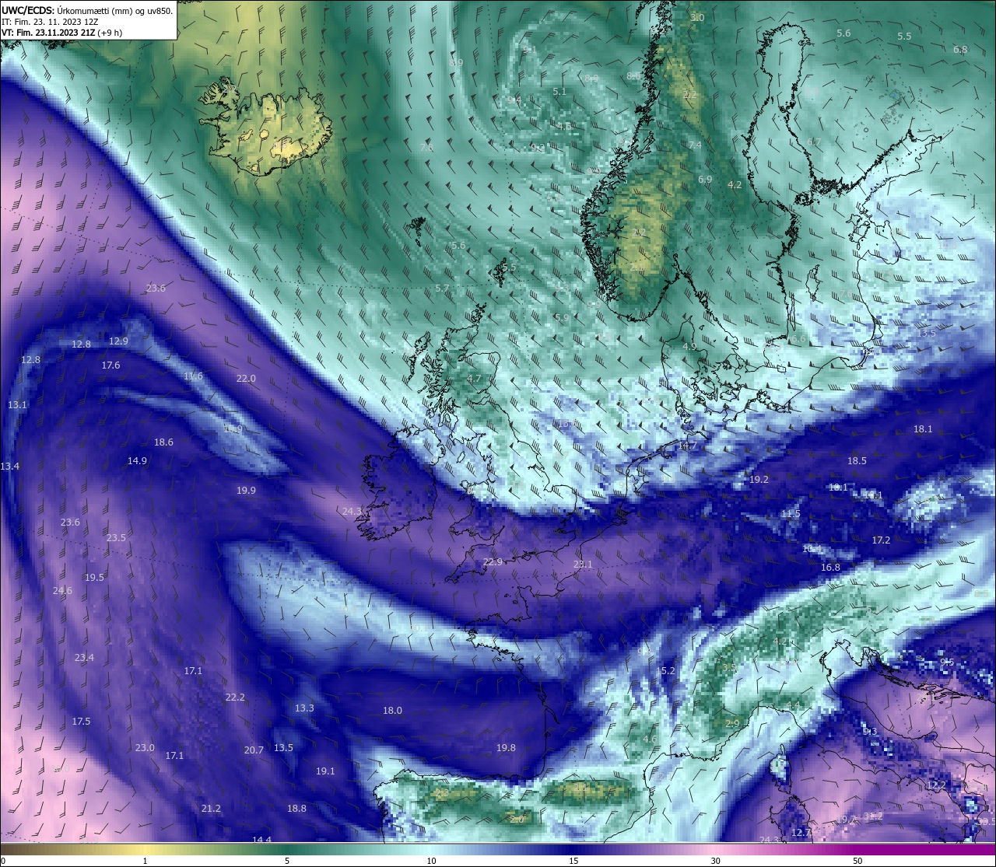Click the map value "12.7" near the bottom edge
Viewport: 996px width, 867px height.
(x=801, y=832)
